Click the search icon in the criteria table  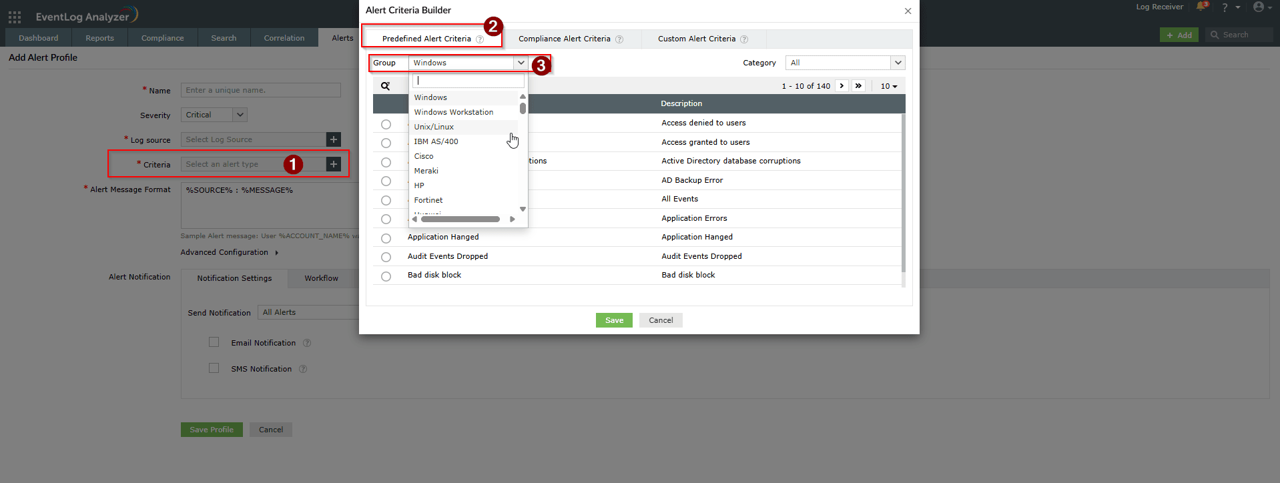coord(386,86)
